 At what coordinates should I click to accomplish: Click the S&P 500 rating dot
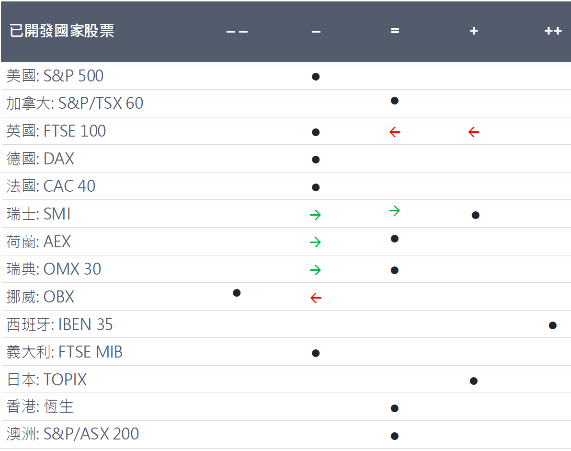[x=316, y=77]
